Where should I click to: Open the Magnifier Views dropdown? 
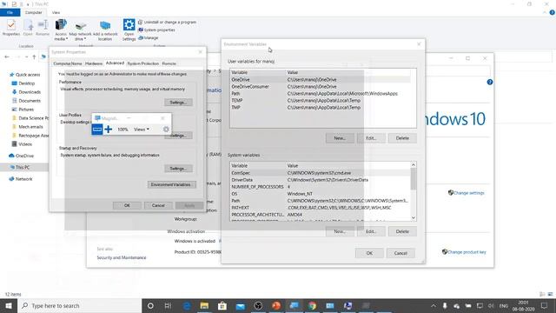[141, 130]
